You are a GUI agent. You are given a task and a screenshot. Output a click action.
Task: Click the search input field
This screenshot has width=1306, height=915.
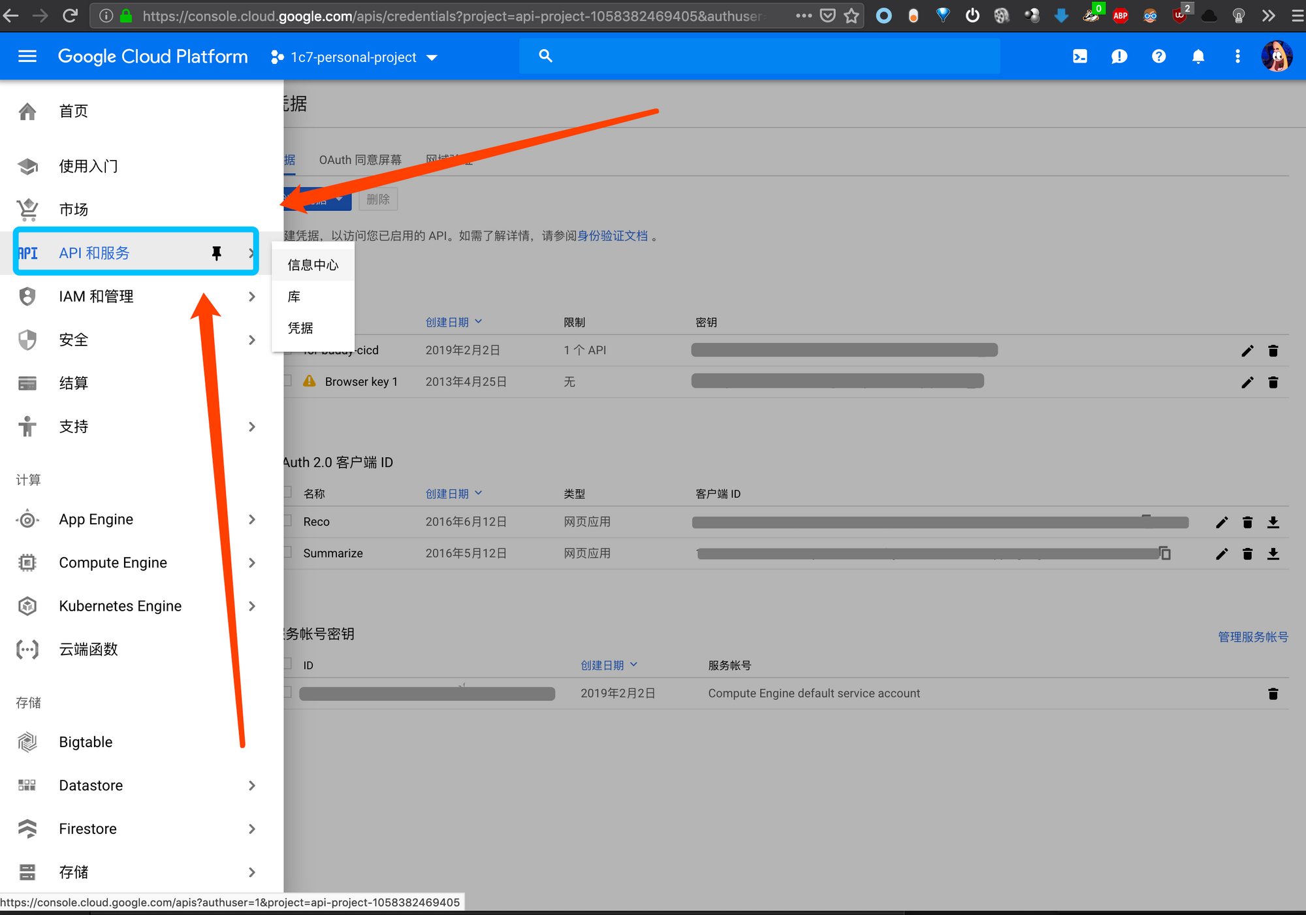point(771,57)
